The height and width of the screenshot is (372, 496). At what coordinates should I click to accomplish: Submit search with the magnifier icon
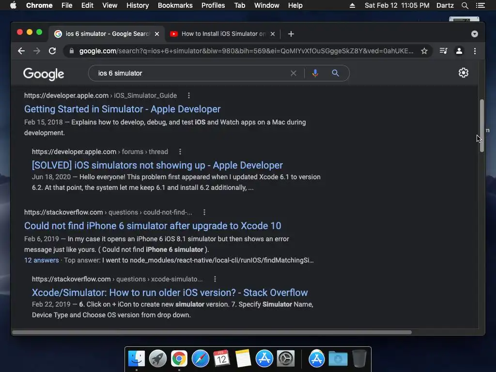pyautogui.click(x=335, y=73)
